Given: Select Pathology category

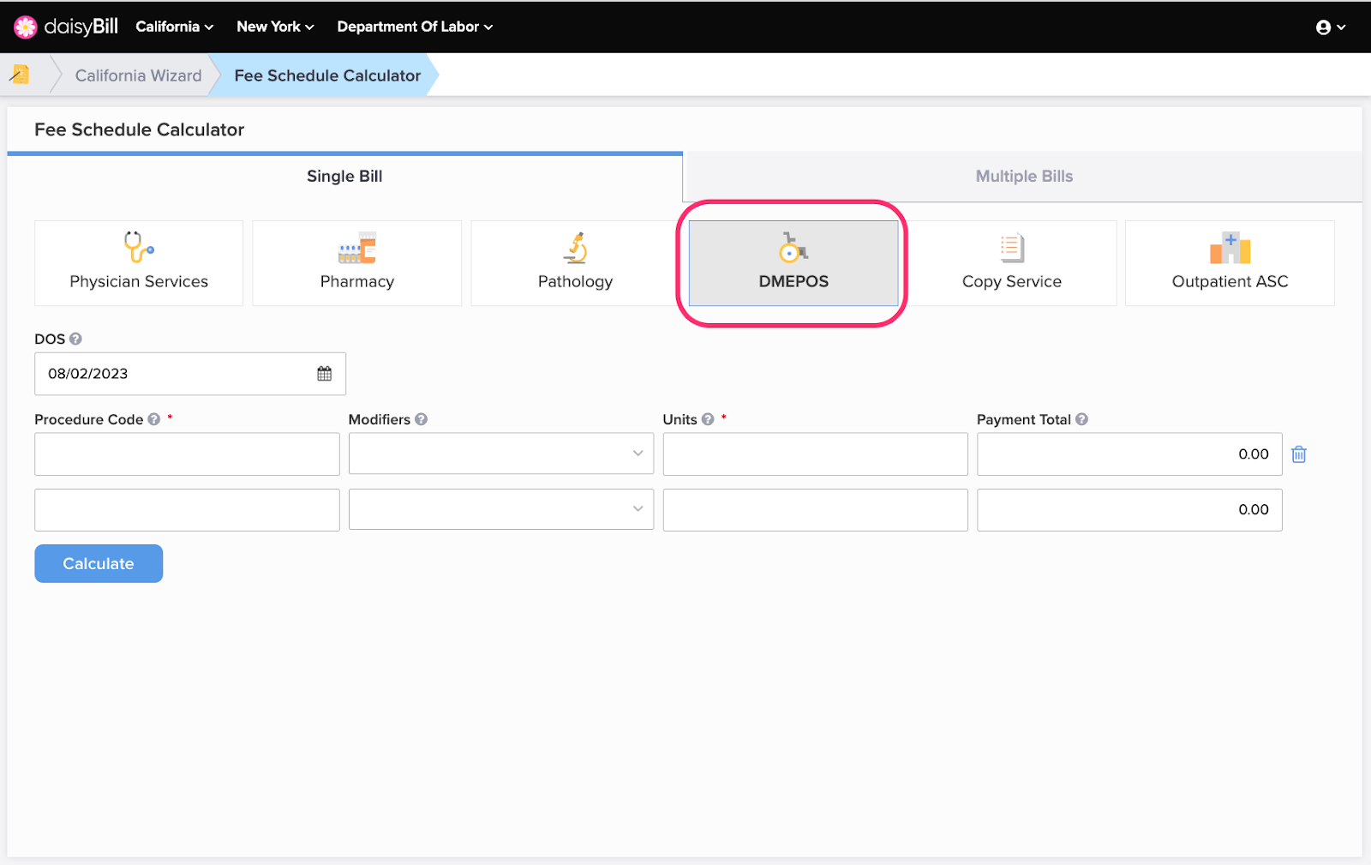Looking at the screenshot, I should click(575, 263).
